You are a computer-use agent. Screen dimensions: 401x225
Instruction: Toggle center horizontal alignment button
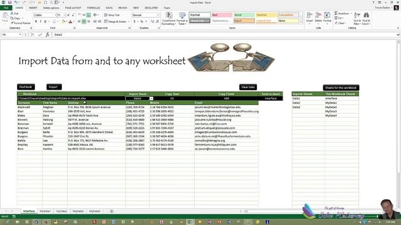point(84,22)
